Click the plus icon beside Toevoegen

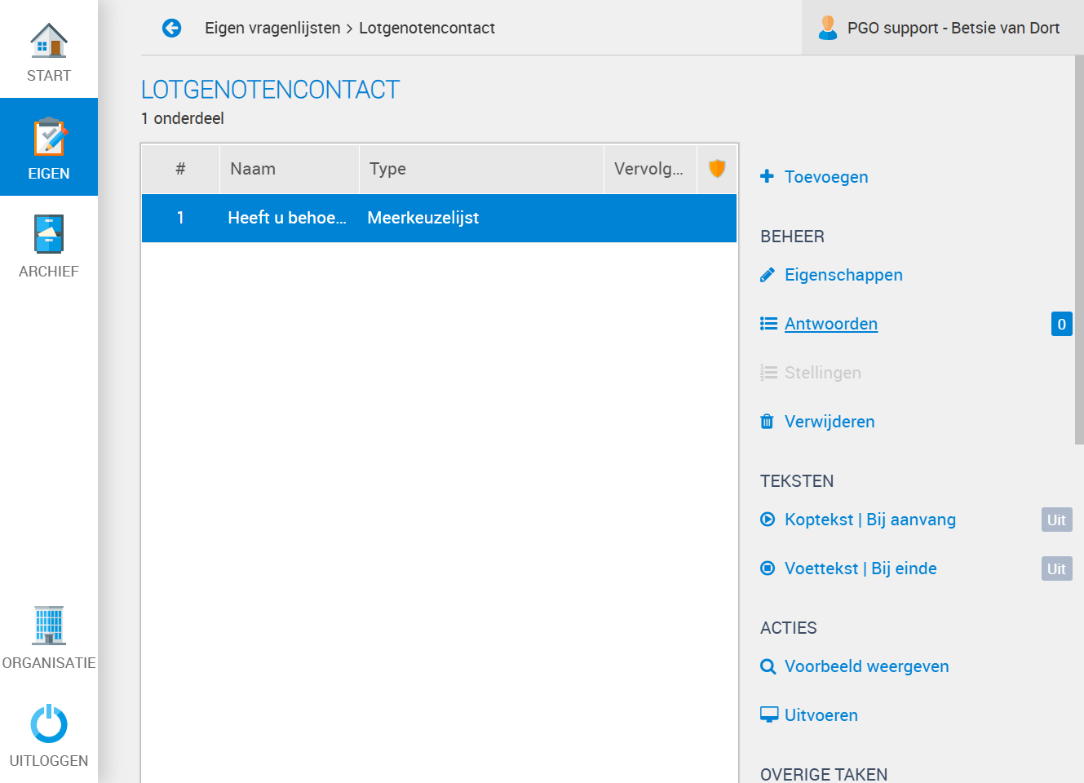767,176
